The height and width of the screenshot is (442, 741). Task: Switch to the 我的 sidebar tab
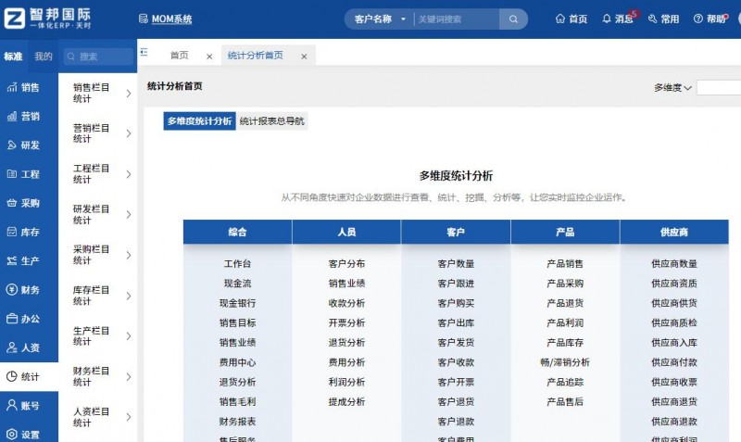(43, 57)
